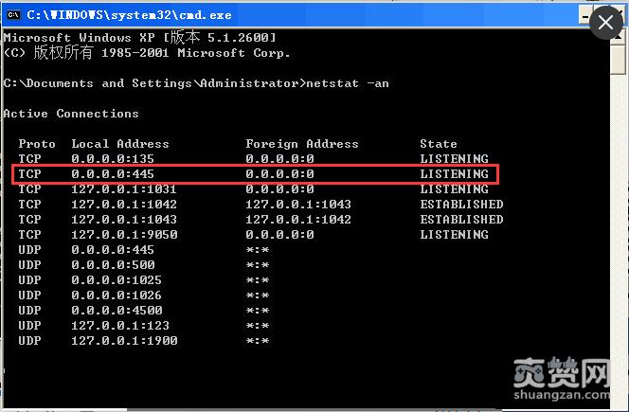Click the Microsoft Windows XP version line
Viewport: 629px width, 412px height.
coord(140,37)
